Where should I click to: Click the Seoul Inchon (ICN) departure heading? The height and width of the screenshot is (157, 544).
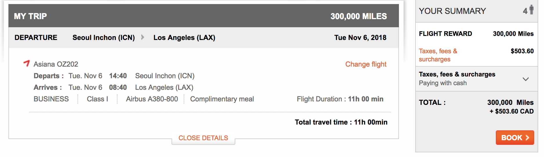click(x=104, y=38)
